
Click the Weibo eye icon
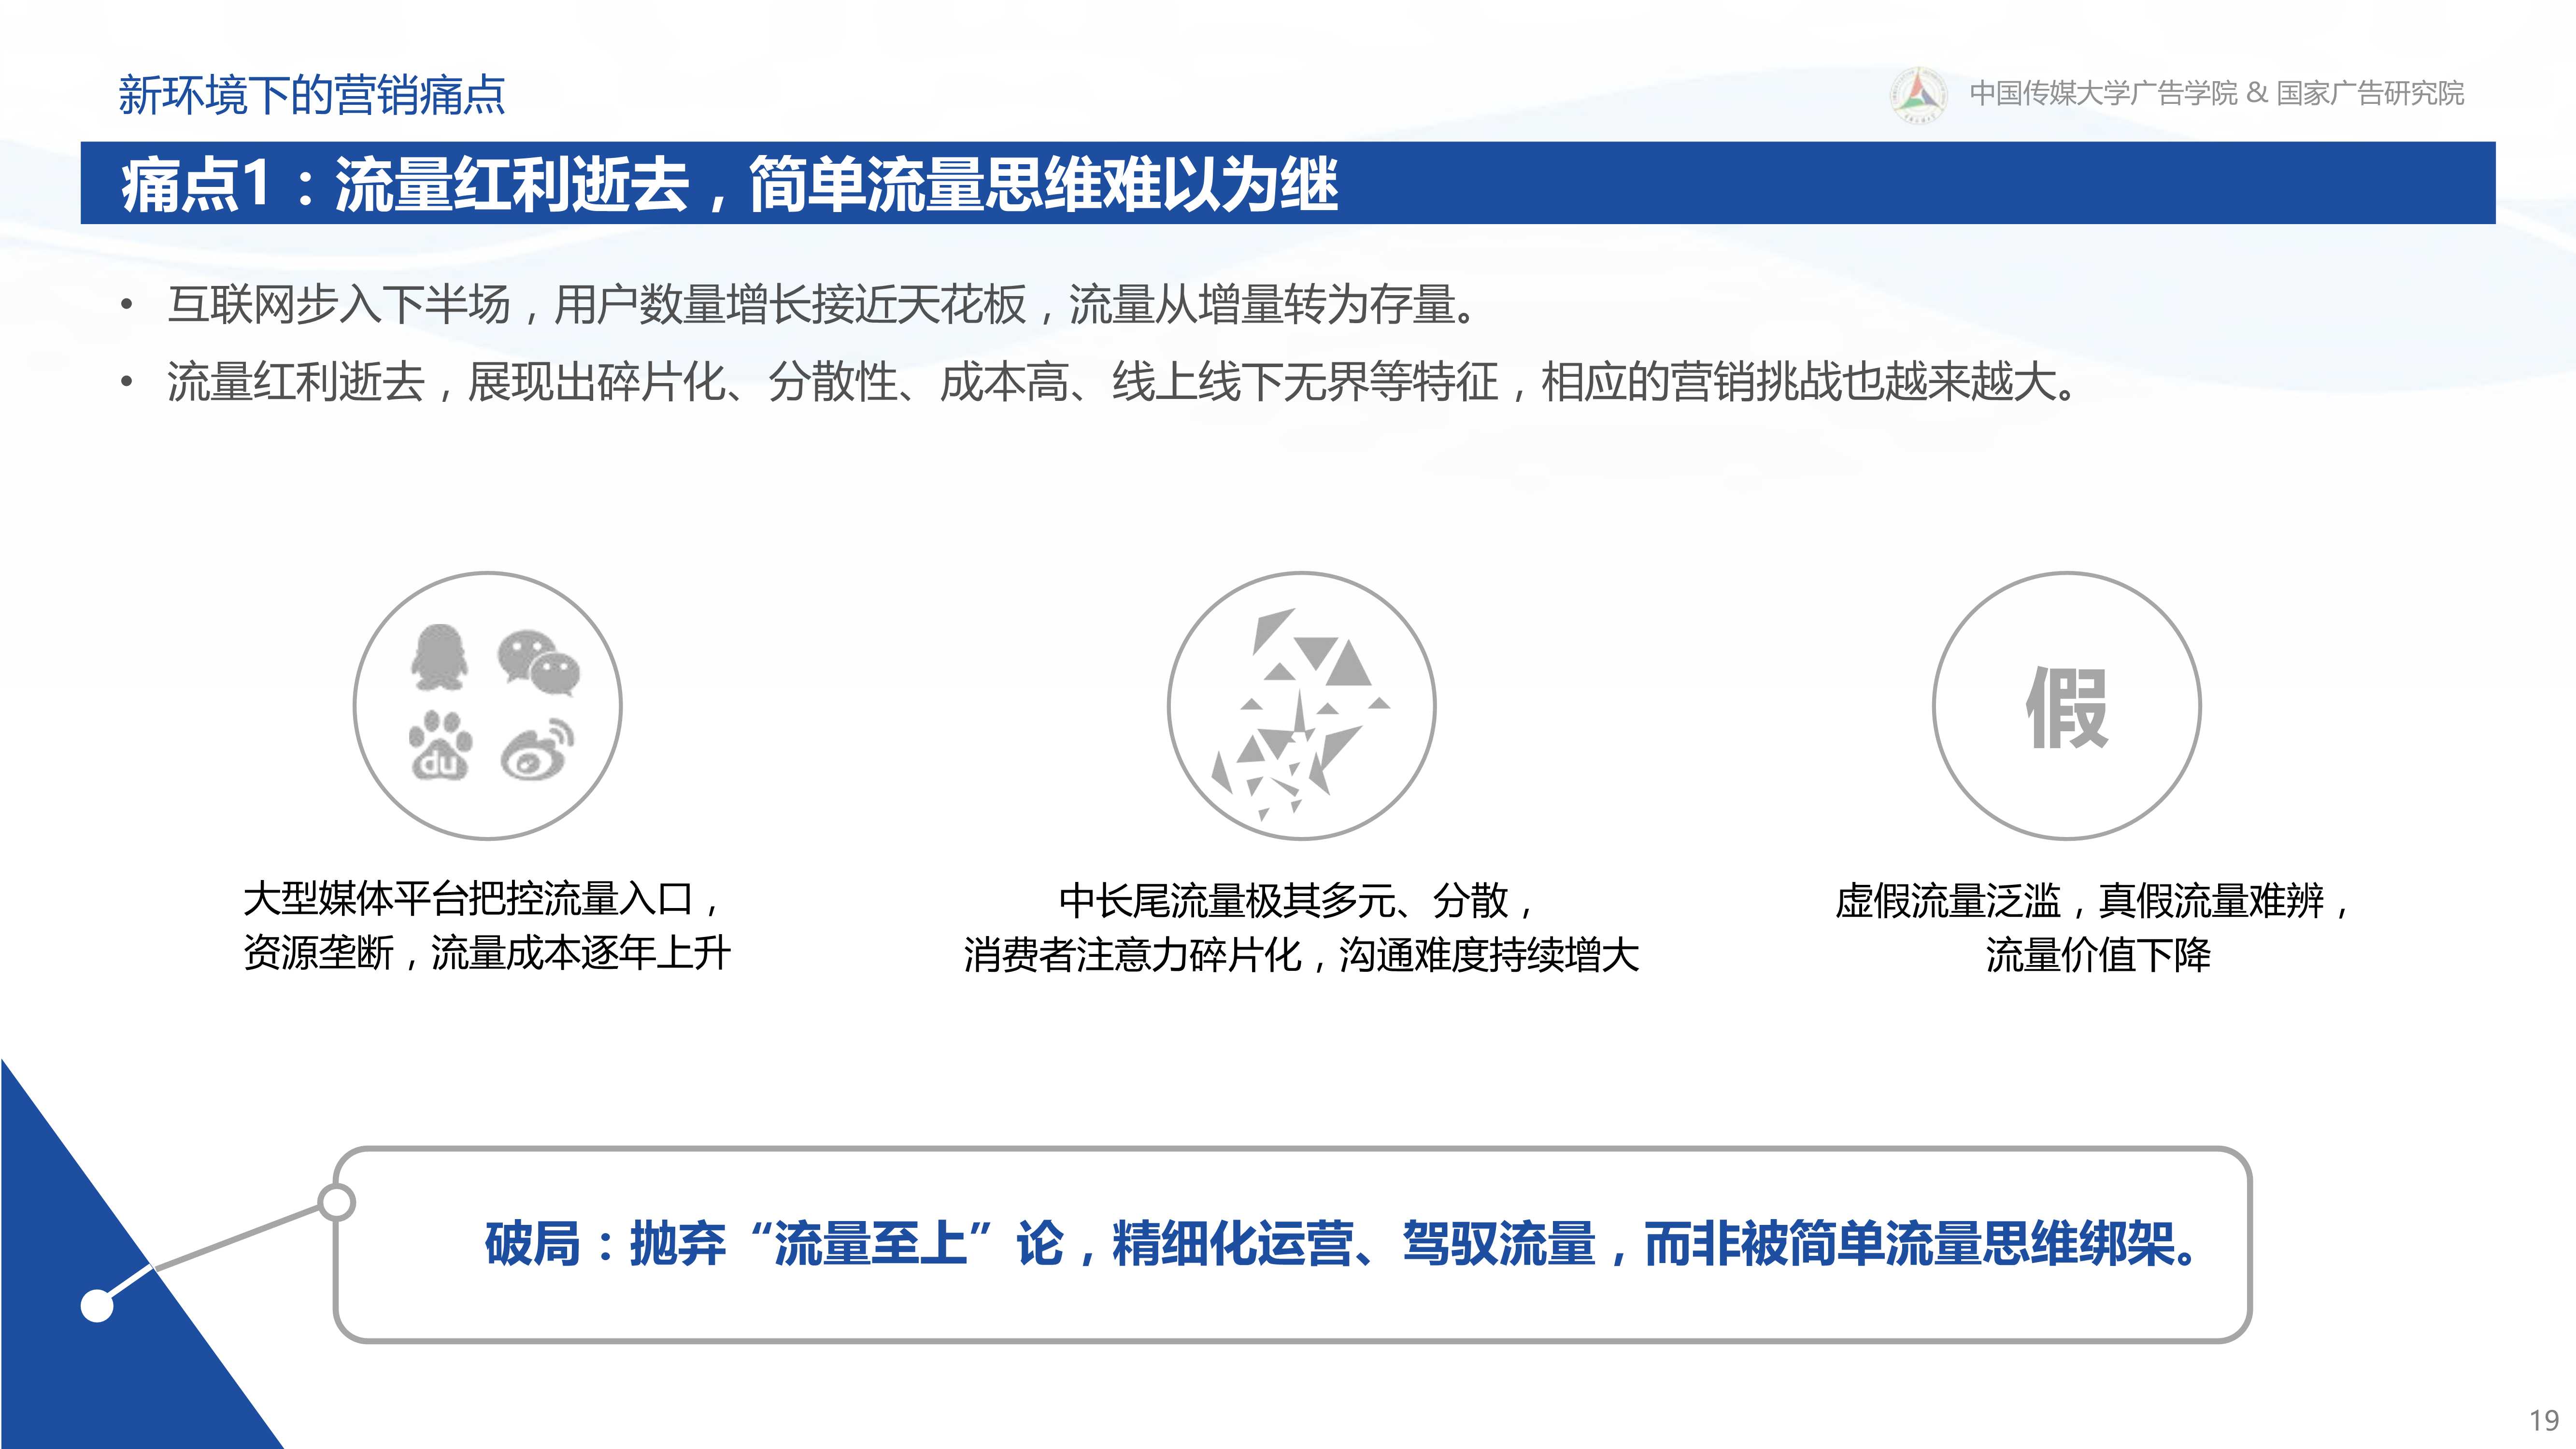pyautogui.click(x=538, y=750)
